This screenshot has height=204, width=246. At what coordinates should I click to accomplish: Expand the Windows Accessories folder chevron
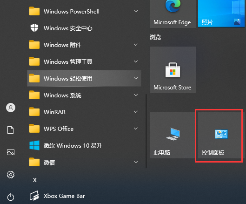[136, 45]
